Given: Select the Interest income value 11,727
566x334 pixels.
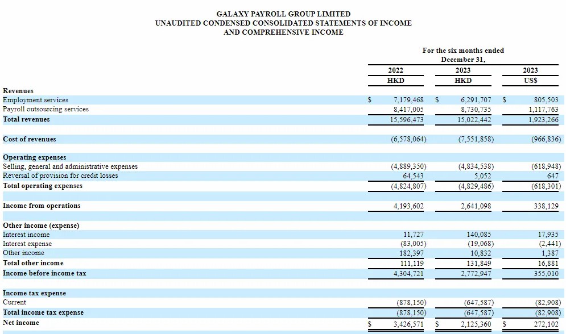Looking at the screenshot, I should 414,235.
